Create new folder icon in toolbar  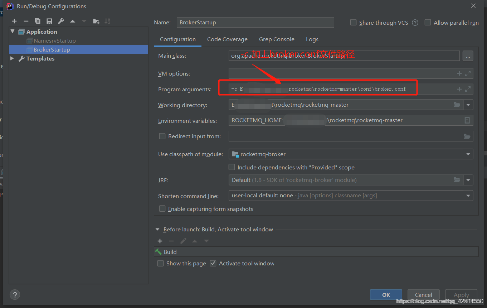[96, 21]
